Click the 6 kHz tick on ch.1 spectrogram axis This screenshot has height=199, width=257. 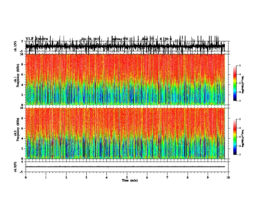coord(23,74)
